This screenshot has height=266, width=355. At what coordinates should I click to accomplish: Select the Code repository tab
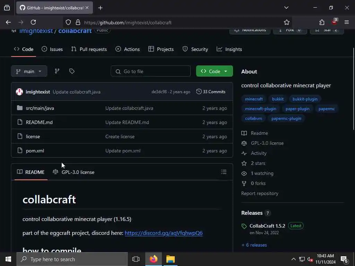click(x=24, y=49)
